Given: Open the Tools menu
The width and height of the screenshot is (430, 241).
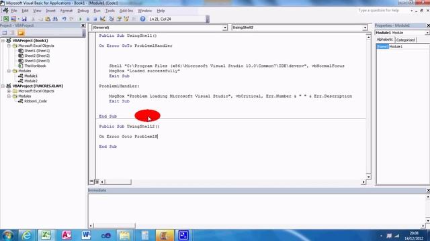Looking at the screenshot, I should click(x=110, y=11).
